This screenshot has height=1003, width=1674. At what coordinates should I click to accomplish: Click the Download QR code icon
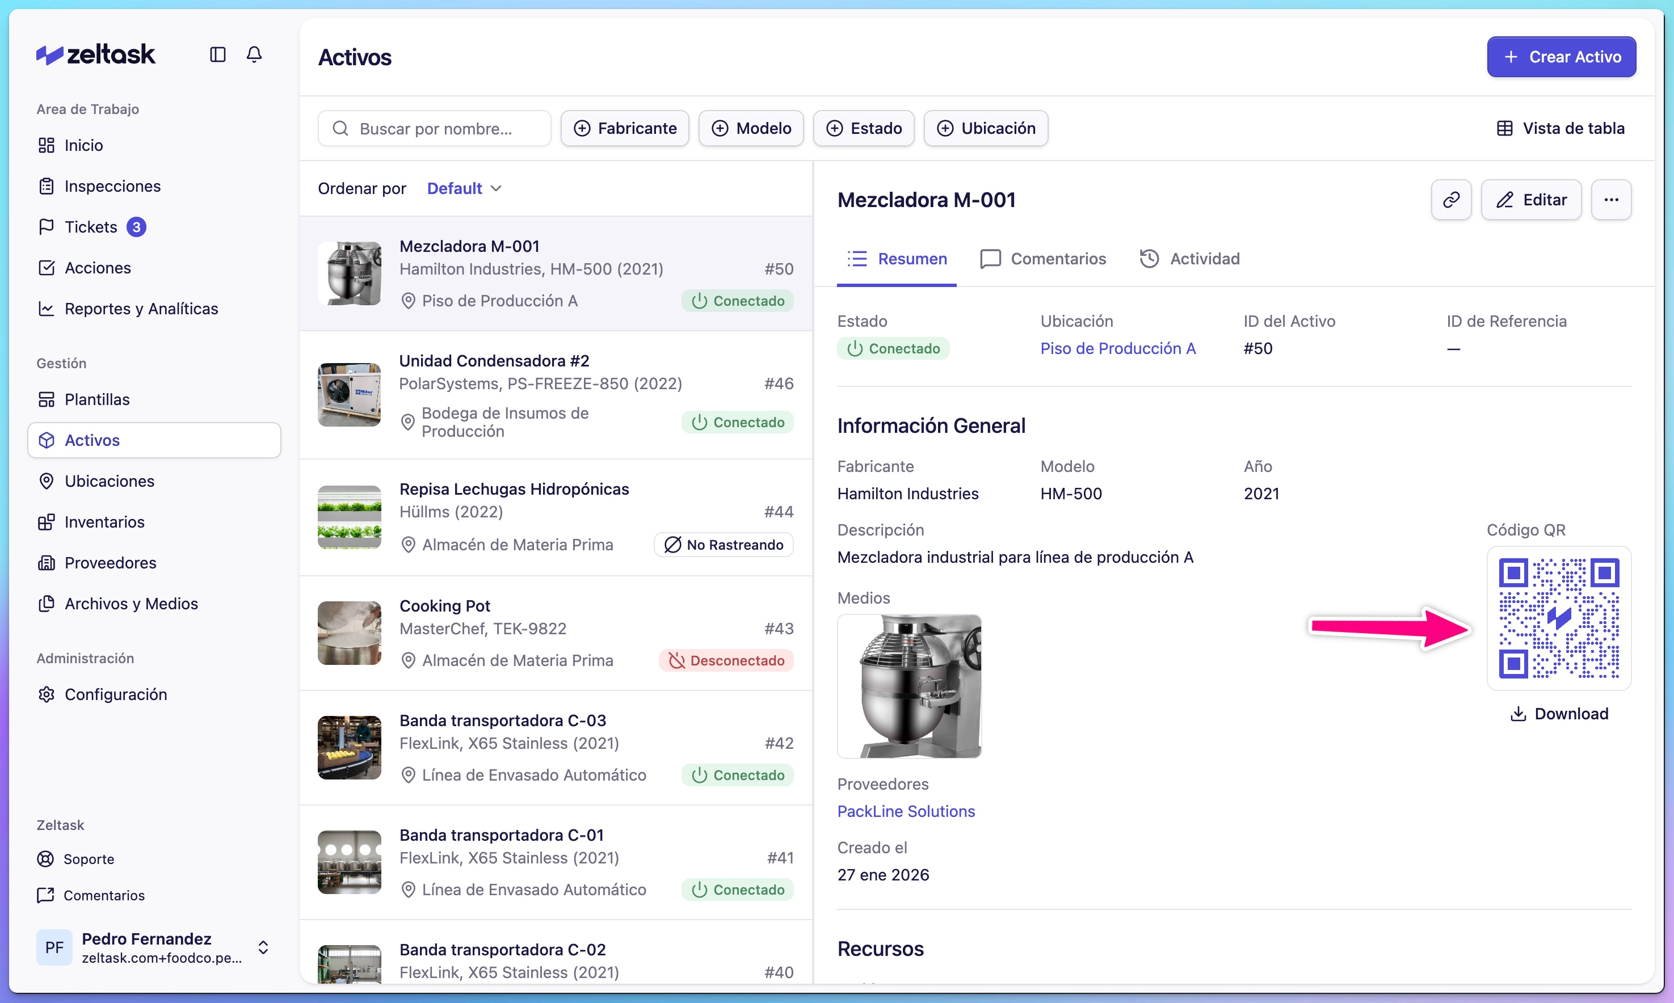coord(1519,714)
